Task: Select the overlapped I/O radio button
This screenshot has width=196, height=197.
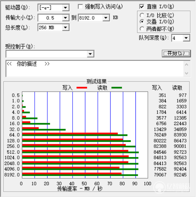Action: click(x=142, y=22)
